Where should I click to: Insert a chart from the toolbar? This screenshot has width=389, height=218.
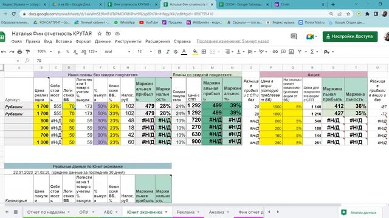click(291, 51)
